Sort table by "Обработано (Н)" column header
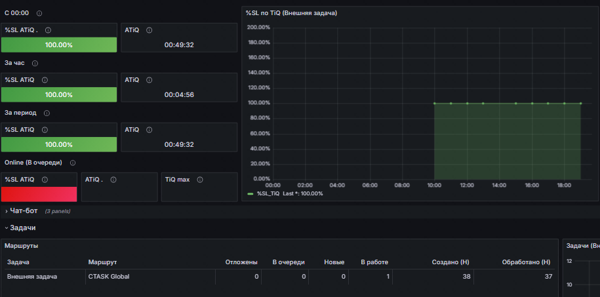This screenshot has height=297, width=600. tap(526, 262)
